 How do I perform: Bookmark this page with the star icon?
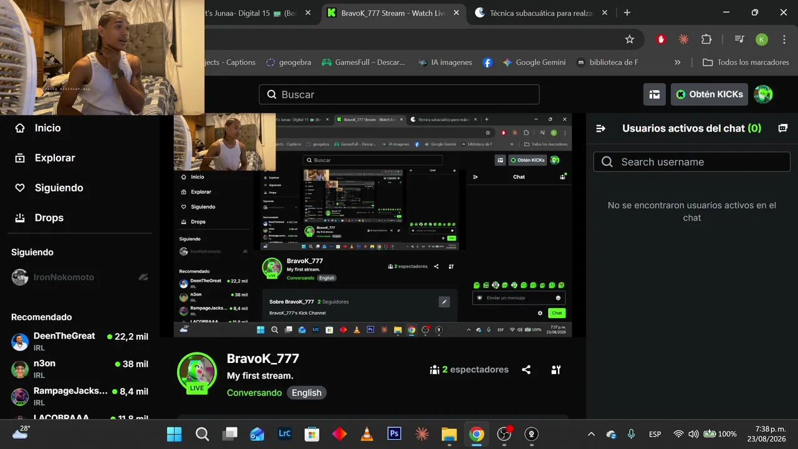630,39
